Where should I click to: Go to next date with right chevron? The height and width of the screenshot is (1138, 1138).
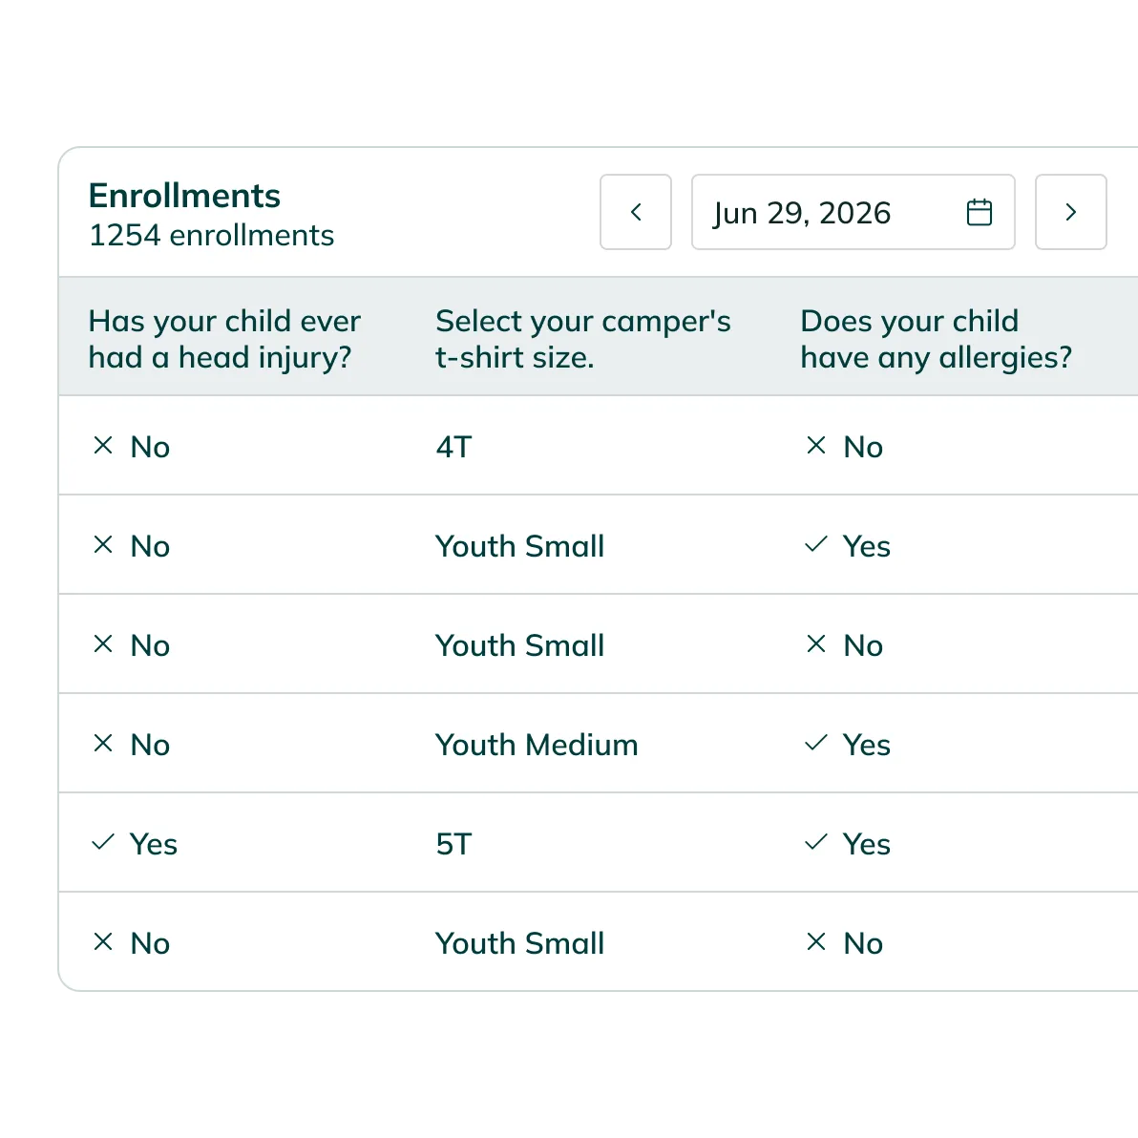click(x=1070, y=212)
